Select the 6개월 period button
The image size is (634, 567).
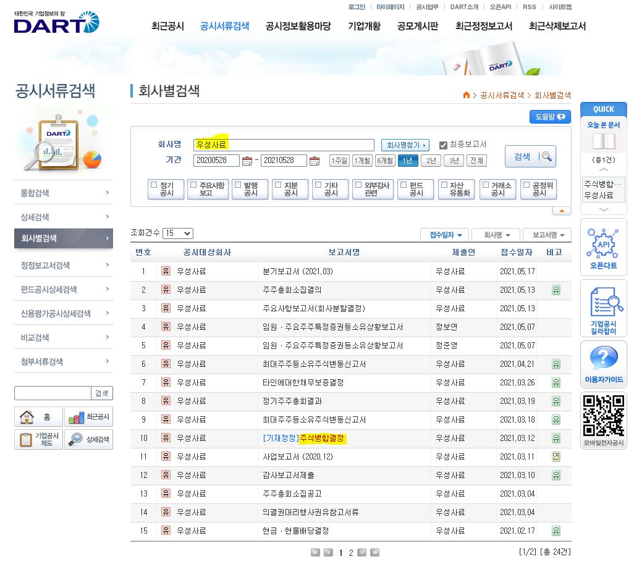point(385,161)
